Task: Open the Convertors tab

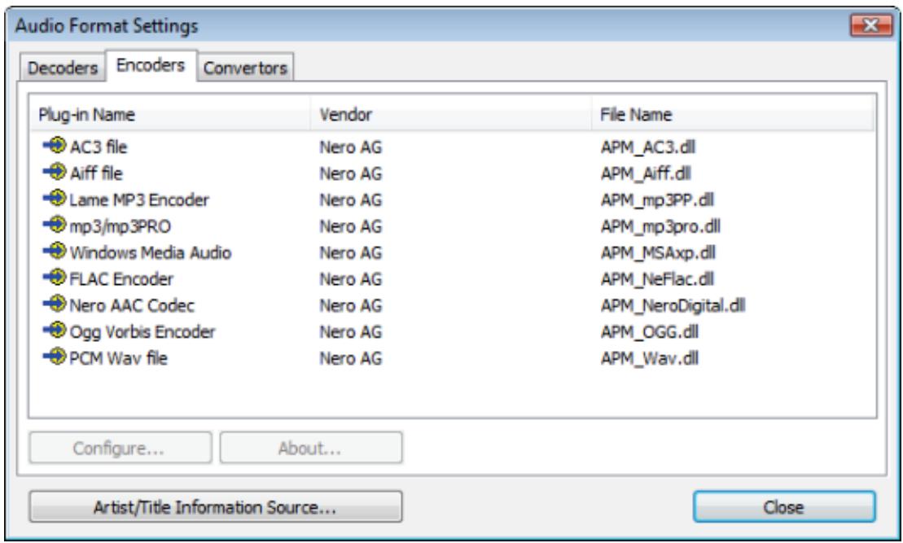Action: (245, 68)
